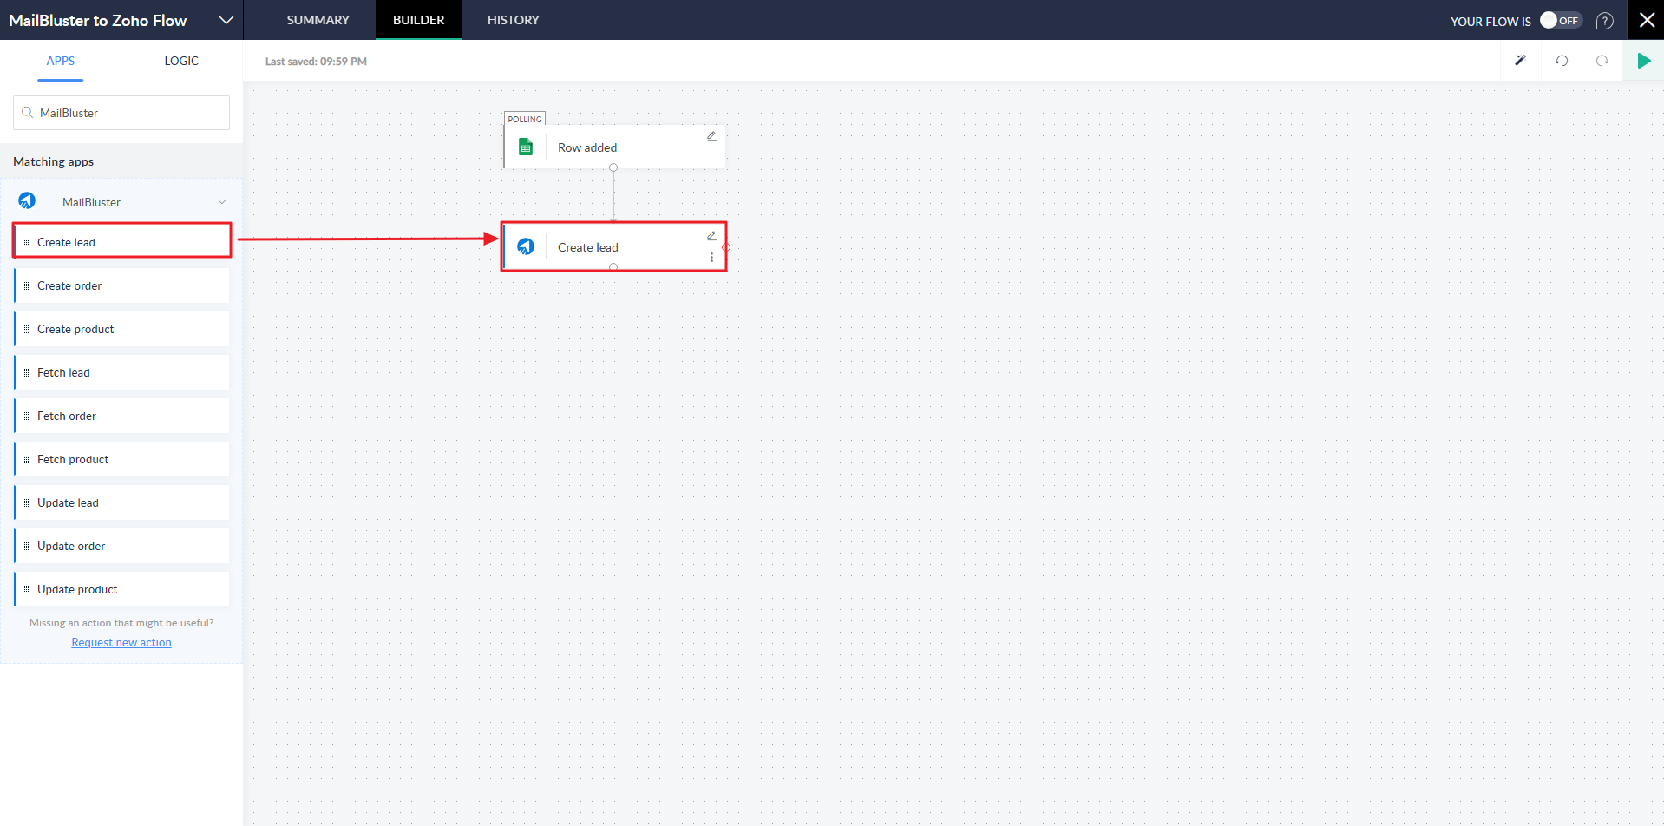The width and height of the screenshot is (1664, 826).
Task: Edit the Create lead action pencil icon
Action: click(x=711, y=236)
